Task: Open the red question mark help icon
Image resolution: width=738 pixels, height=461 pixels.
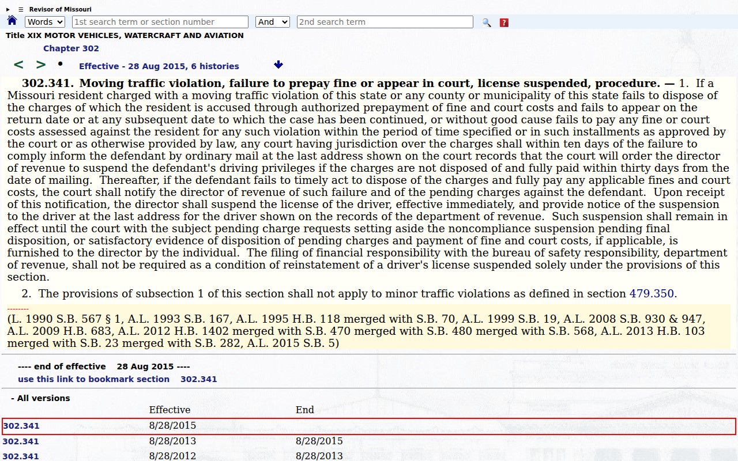Action: point(504,22)
